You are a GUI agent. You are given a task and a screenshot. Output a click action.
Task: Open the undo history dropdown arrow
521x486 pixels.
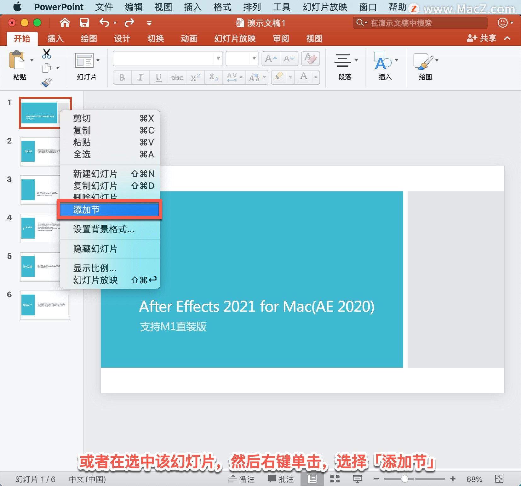[115, 23]
